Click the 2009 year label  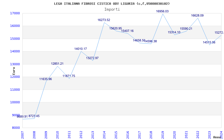[x=46, y=135]
